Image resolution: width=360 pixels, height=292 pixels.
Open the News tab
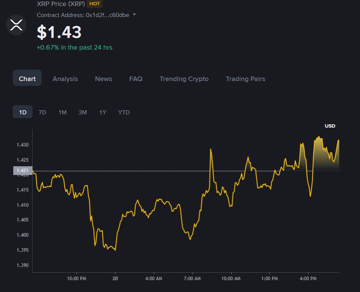[103, 79]
